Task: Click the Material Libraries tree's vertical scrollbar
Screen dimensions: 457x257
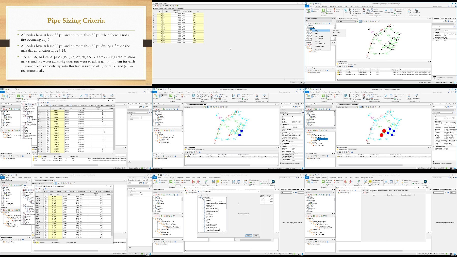Action: [x=226, y=214]
